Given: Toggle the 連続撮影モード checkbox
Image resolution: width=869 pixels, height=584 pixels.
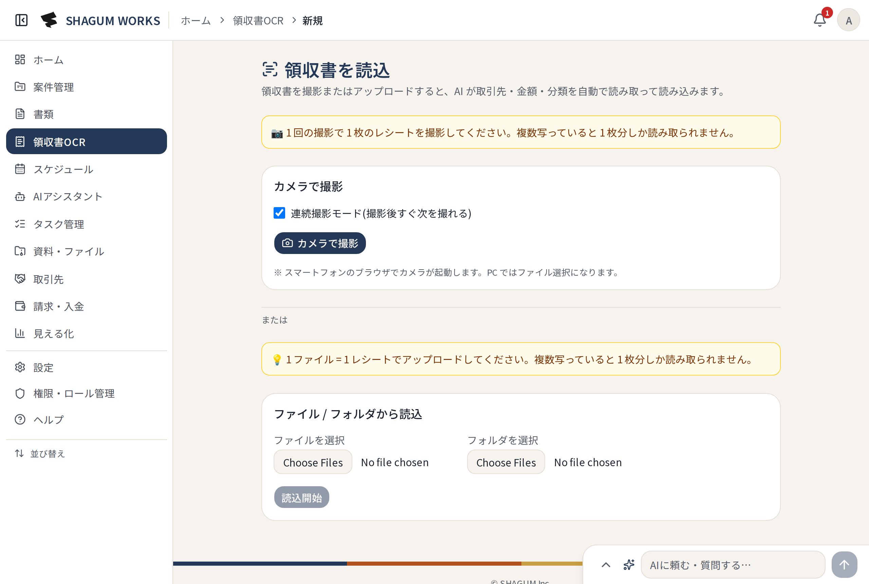Looking at the screenshot, I should coord(279,213).
